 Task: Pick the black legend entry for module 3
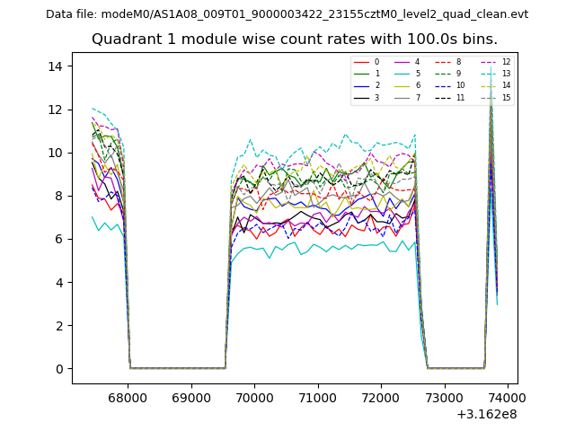(x=361, y=97)
